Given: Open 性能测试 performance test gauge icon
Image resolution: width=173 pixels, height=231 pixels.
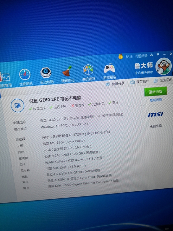Looking at the screenshot, I should [25, 74].
